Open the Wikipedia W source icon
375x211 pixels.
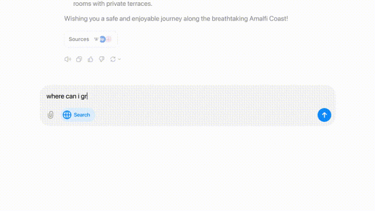pos(96,39)
